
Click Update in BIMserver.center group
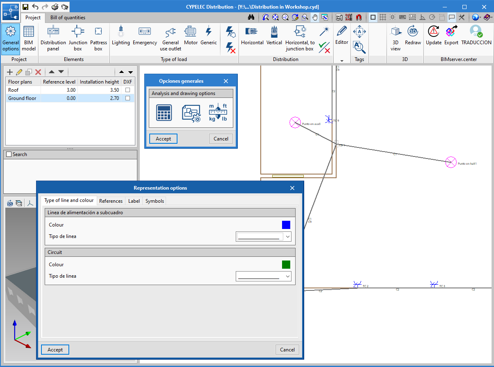(434, 36)
